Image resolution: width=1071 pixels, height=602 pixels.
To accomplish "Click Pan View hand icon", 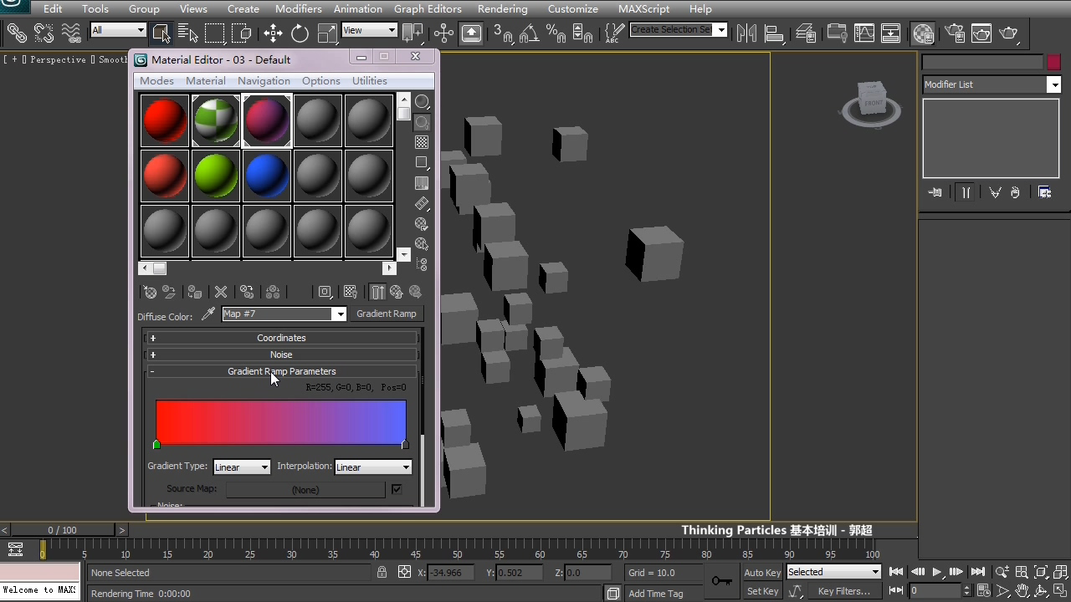I will pyautogui.click(x=1022, y=591).
